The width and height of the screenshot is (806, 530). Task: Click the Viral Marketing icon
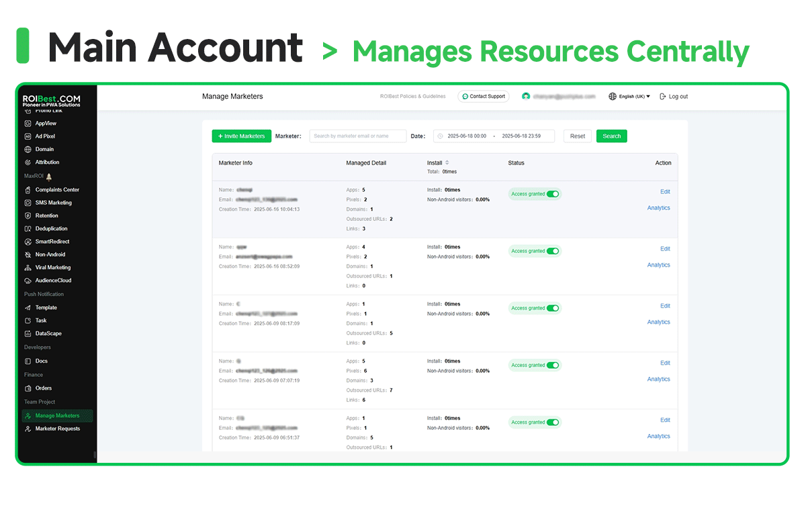[28, 267]
